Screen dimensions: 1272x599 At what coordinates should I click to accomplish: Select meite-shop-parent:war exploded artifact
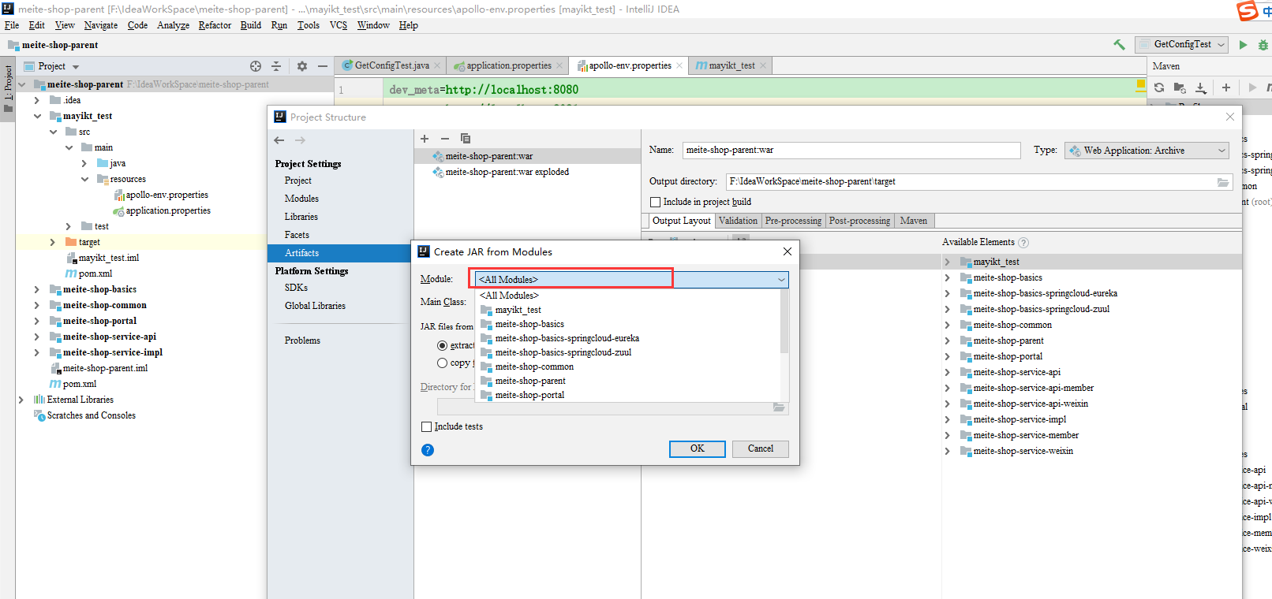507,172
